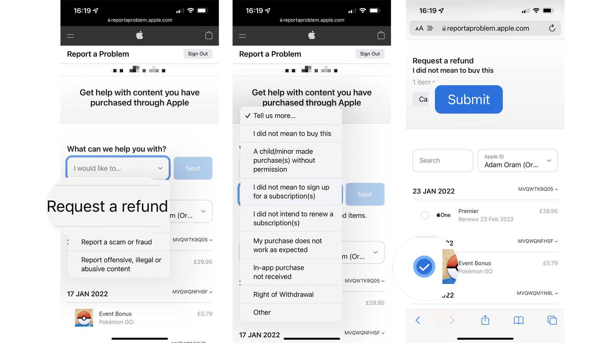Select 'I did not mean to buy this'
Image resolution: width=610 pixels, height=343 pixels.
pyautogui.click(x=292, y=133)
